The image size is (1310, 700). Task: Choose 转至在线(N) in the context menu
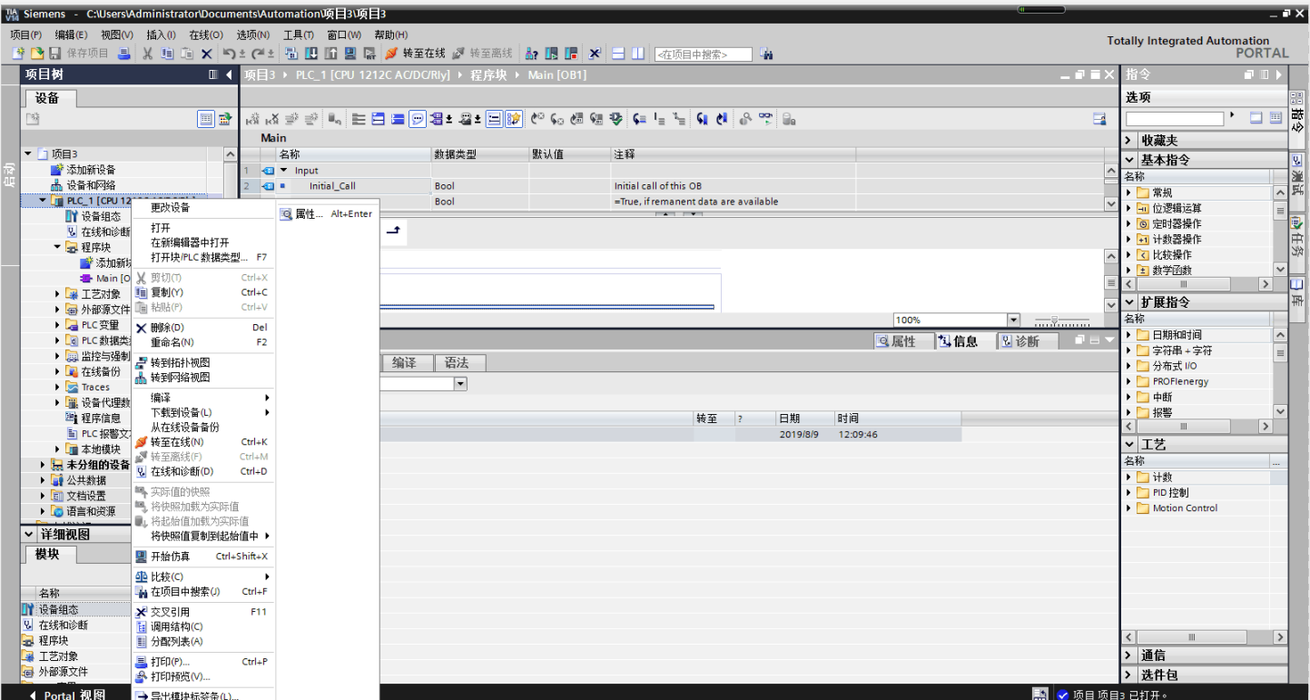pos(176,442)
